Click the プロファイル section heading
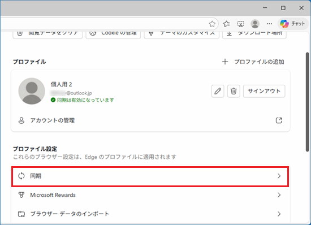Viewport: 311px width, 225px height. [x=29, y=62]
